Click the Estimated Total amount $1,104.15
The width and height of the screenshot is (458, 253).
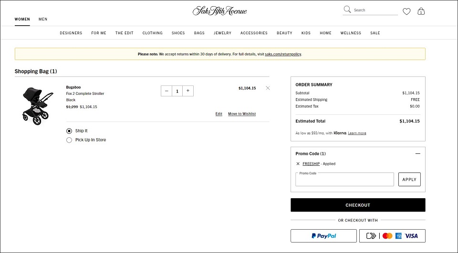409,121
